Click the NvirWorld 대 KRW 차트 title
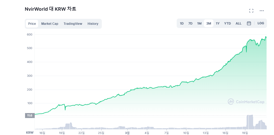The image size is (274, 135). 51,9
